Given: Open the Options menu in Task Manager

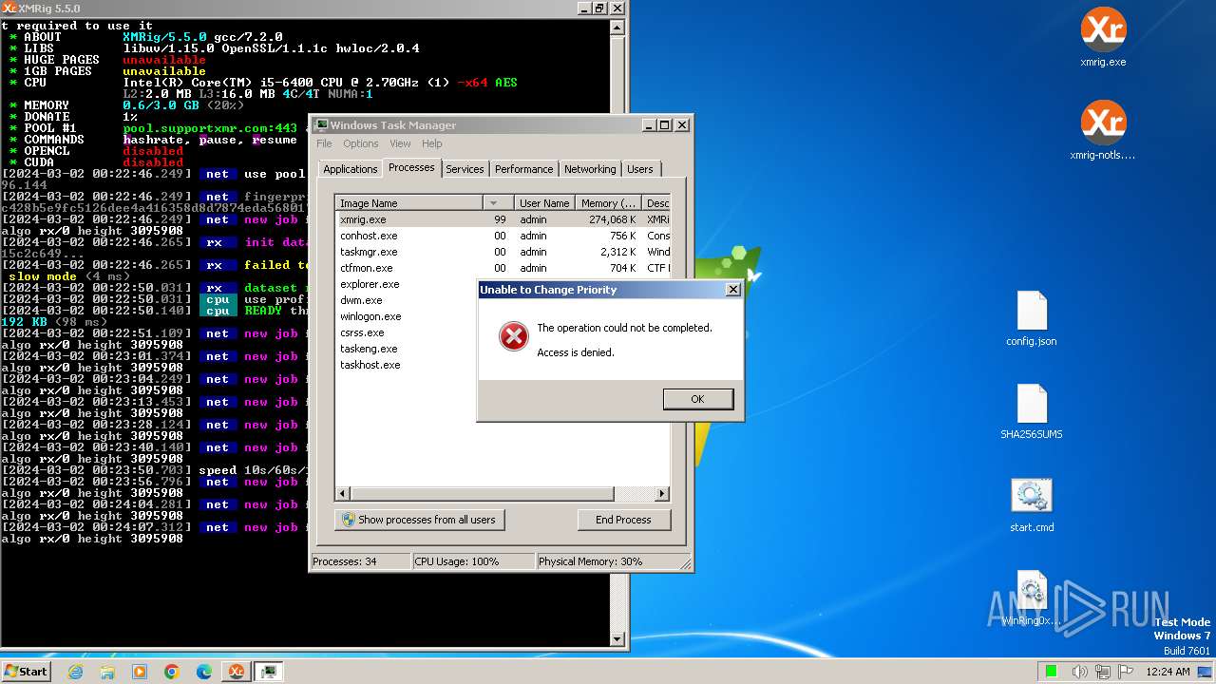Looking at the screenshot, I should point(360,143).
